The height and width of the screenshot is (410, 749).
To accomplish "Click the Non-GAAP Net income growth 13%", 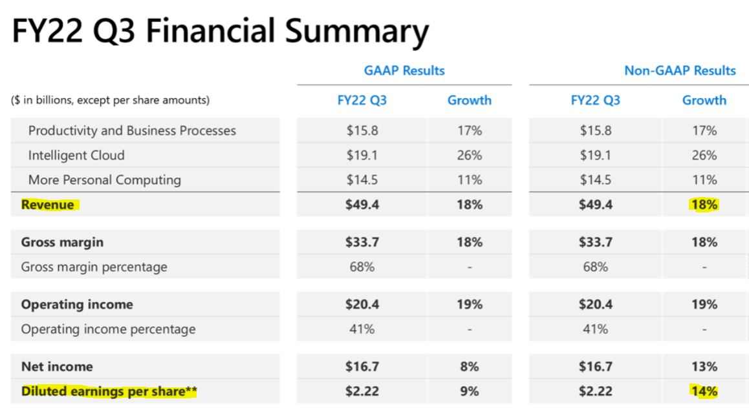I will point(704,367).
